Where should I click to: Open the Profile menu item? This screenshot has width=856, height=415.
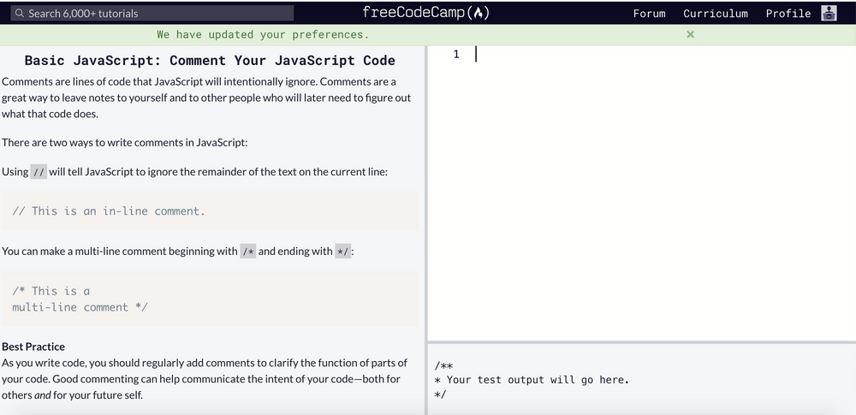[x=788, y=14]
